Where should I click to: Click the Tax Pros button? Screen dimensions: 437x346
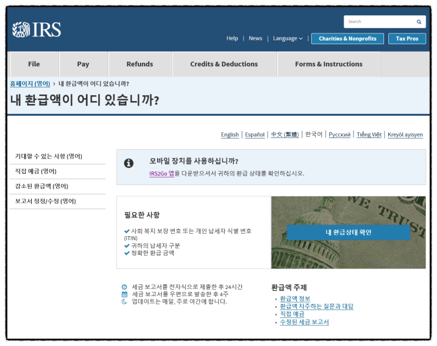pos(407,39)
